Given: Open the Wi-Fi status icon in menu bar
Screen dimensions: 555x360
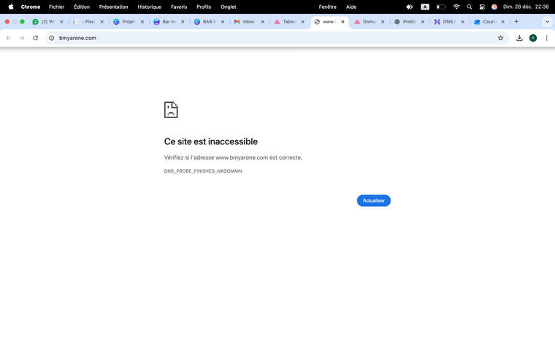Looking at the screenshot, I should click(456, 7).
